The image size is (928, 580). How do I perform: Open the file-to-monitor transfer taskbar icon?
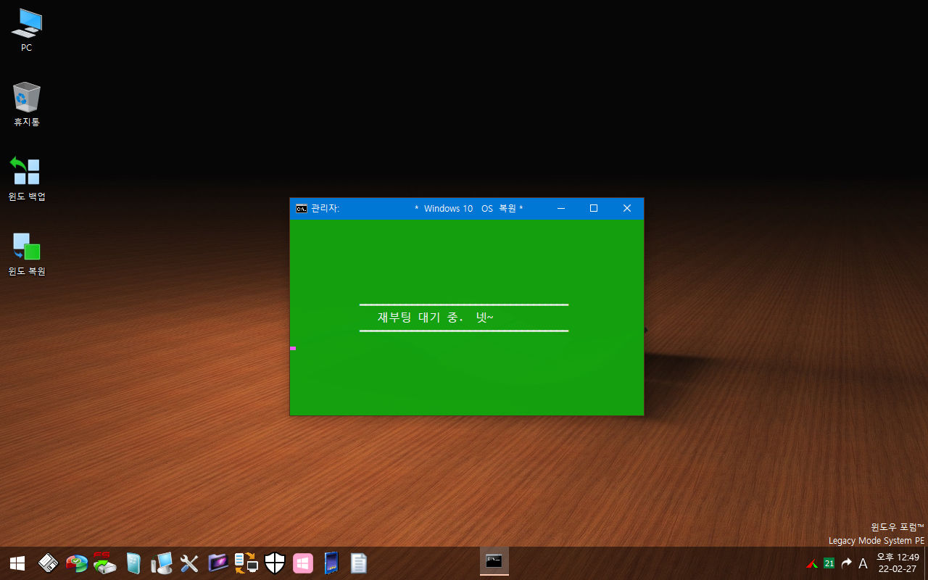pos(246,563)
